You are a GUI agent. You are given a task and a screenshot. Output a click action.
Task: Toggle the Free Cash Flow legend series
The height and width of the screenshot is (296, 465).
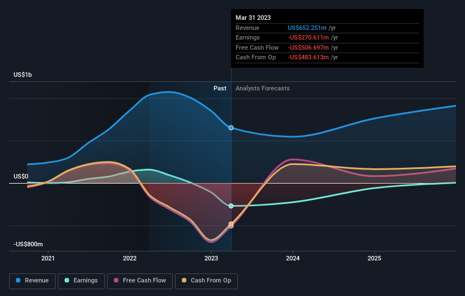[x=140, y=281]
